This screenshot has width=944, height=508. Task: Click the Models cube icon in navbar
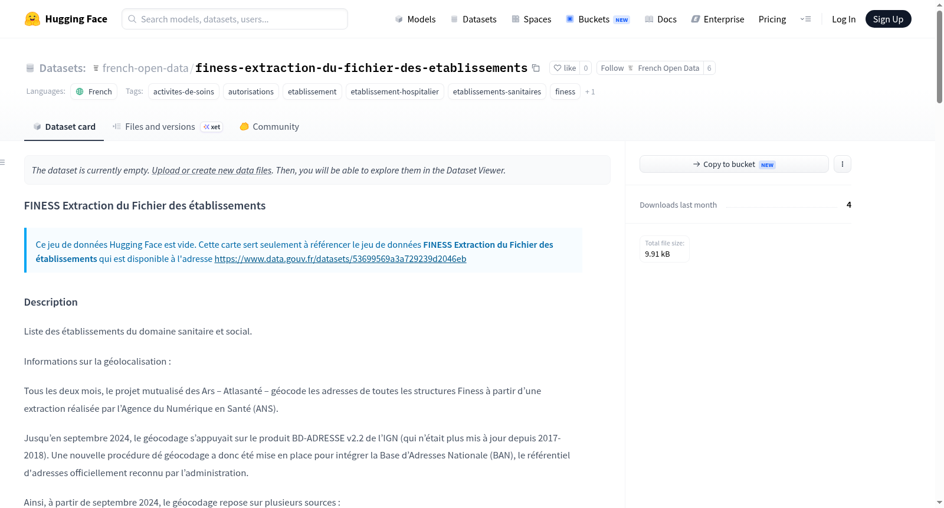[399, 19]
